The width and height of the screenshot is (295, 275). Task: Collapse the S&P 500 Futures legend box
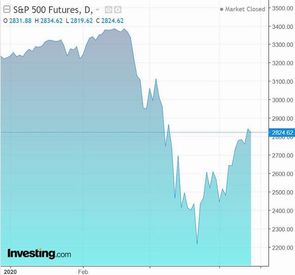(7, 9)
